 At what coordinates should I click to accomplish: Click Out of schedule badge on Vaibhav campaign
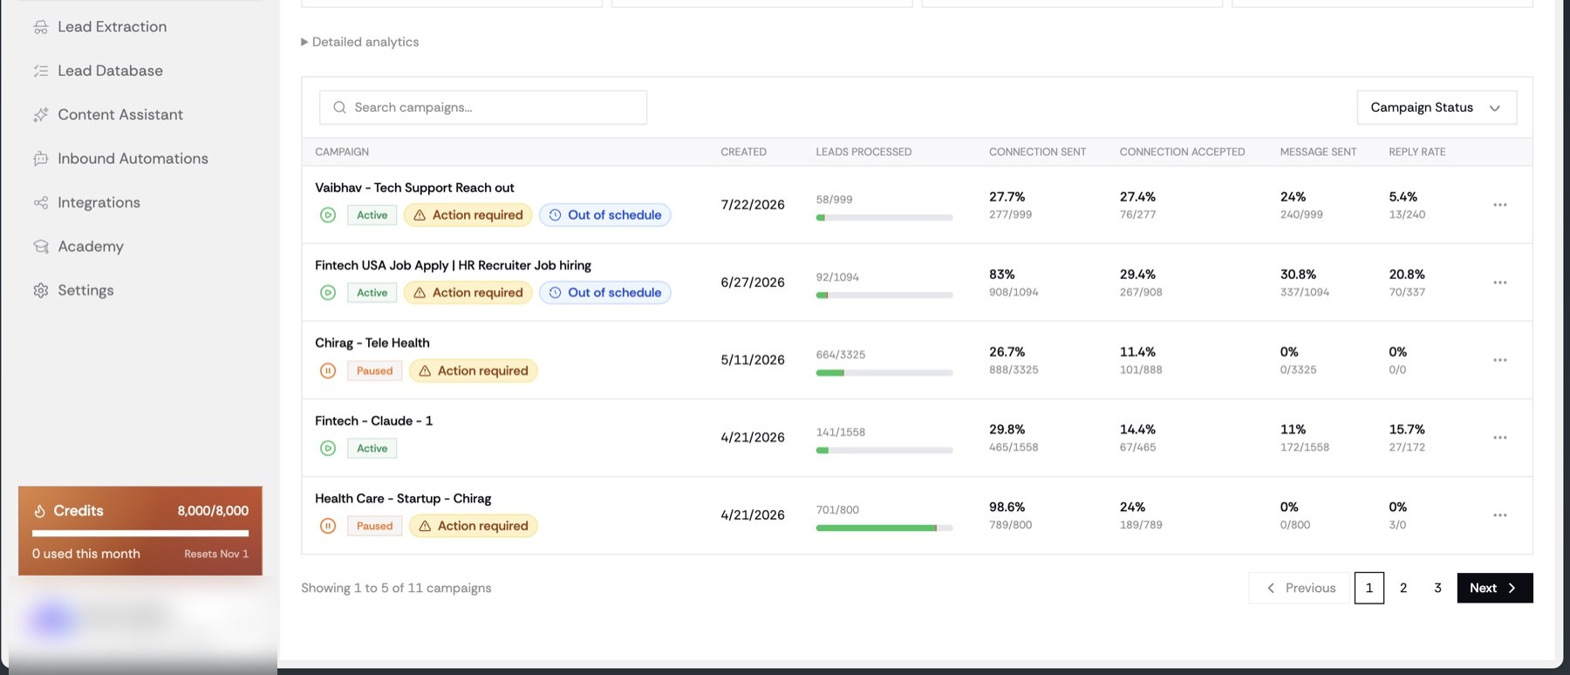(605, 215)
